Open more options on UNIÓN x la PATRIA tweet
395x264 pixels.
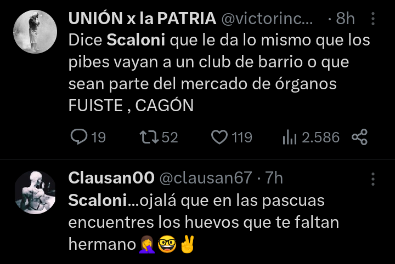[x=373, y=19]
